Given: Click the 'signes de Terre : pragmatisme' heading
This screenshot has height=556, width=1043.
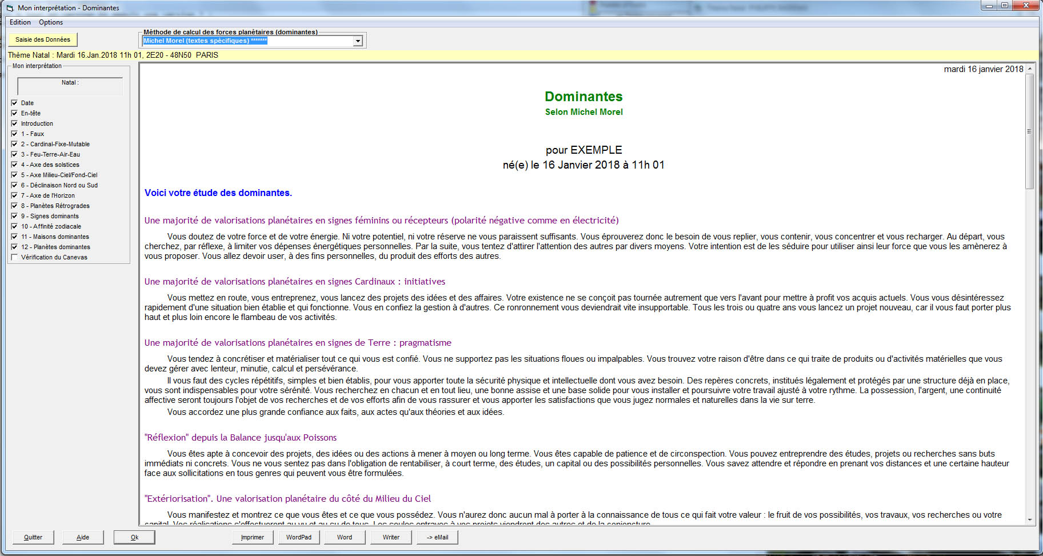Looking at the screenshot, I should pos(298,343).
